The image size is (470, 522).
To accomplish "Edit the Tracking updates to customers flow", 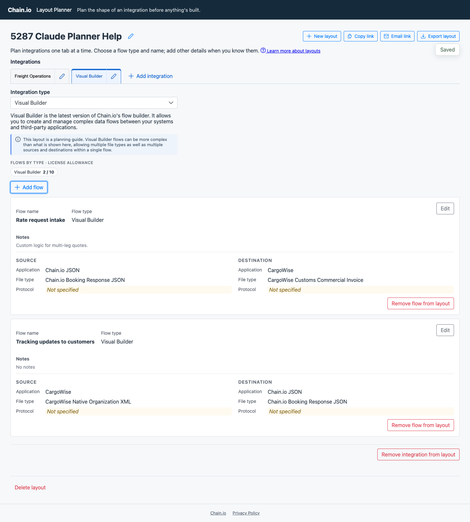I will tap(445, 330).
